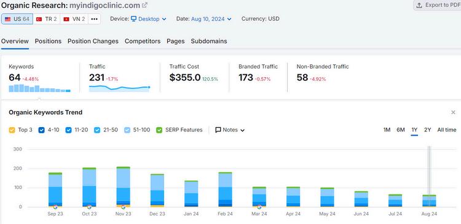Click the Organic Keywords Trend heading
Viewport: 461px width, 224px height.
45,112
